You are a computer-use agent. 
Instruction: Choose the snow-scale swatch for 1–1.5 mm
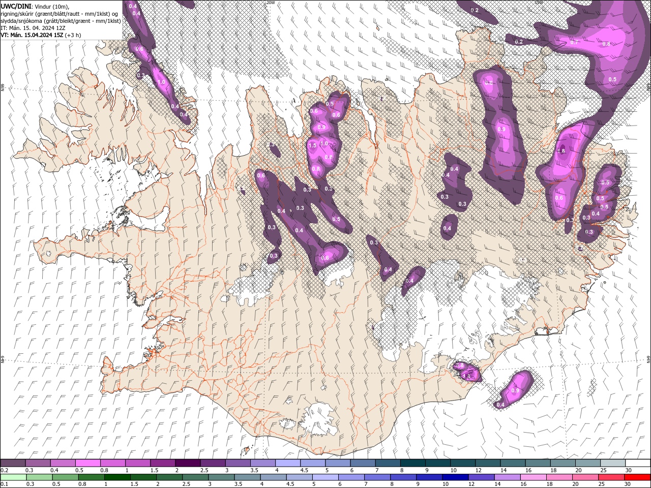coord(138,463)
